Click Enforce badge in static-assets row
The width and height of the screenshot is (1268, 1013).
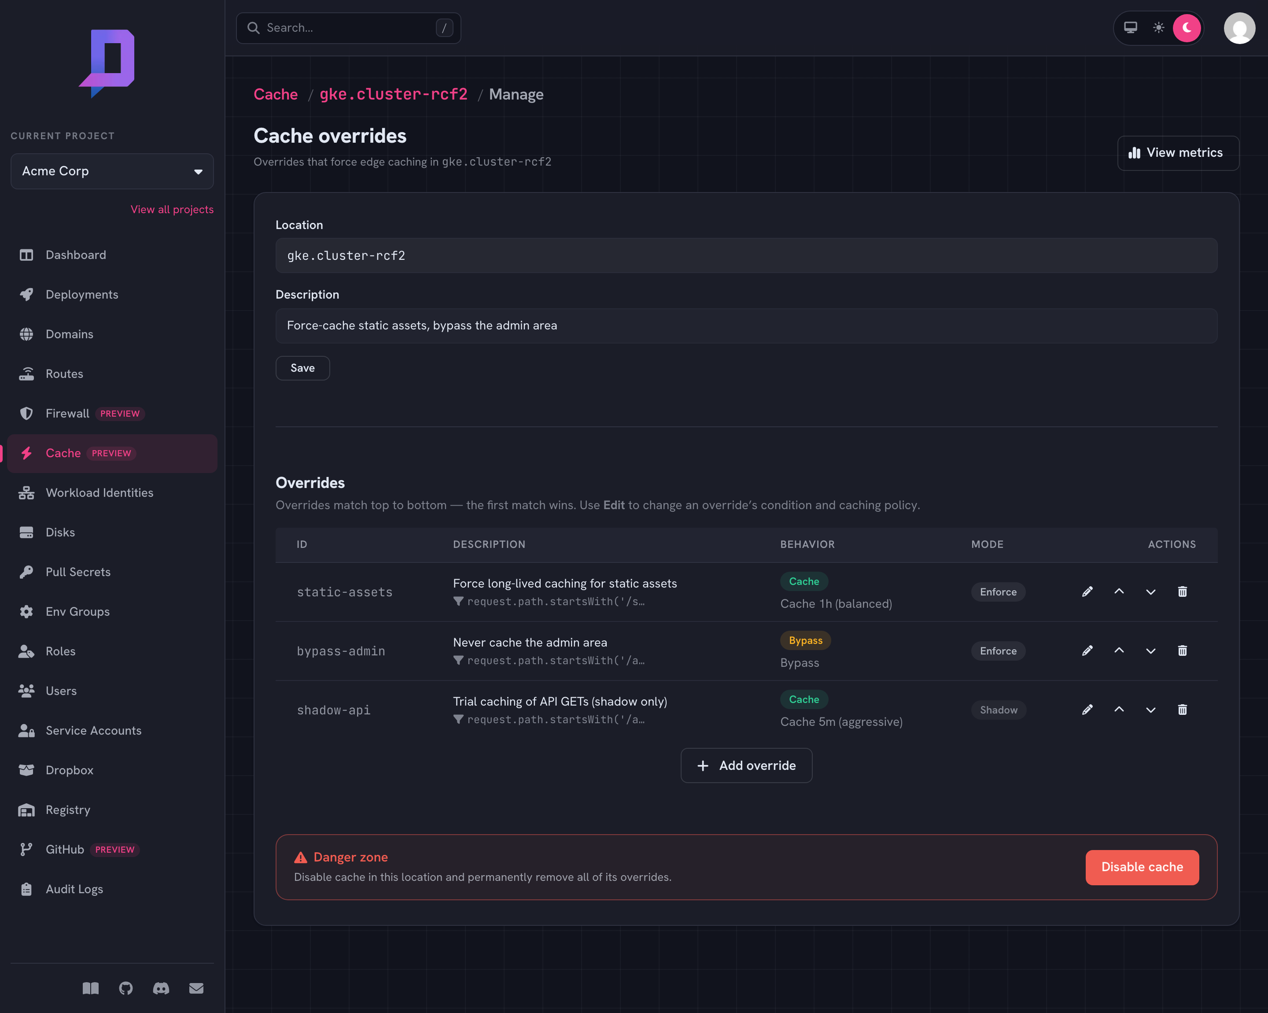998,592
